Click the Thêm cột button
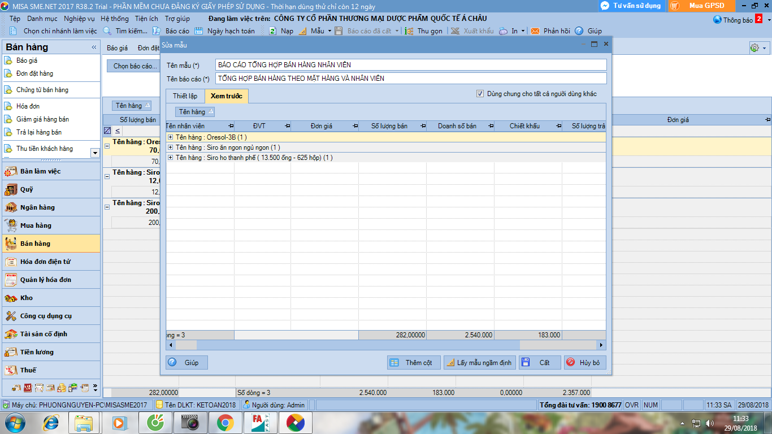The height and width of the screenshot is (434, 772). tap(413, 362)
